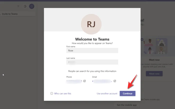The image size is (175, 109).
Task: Click the new chat compose icon
Action: click(x=32, y=6)
